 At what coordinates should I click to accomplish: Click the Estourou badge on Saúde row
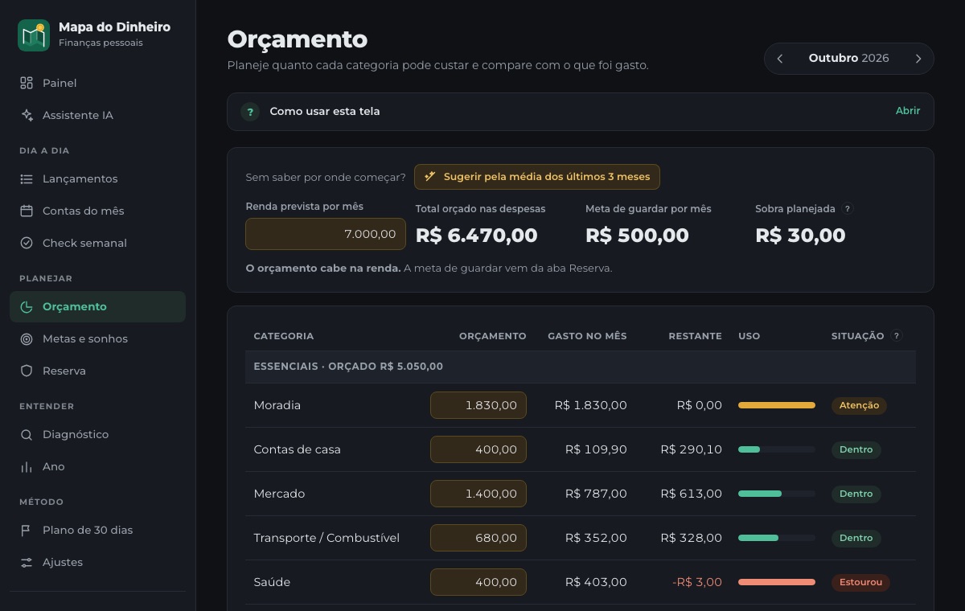click(x=860, y=582)
